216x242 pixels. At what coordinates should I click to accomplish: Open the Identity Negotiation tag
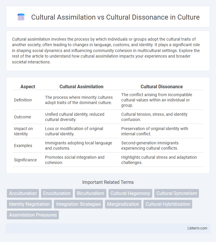[x=29, y=204]
